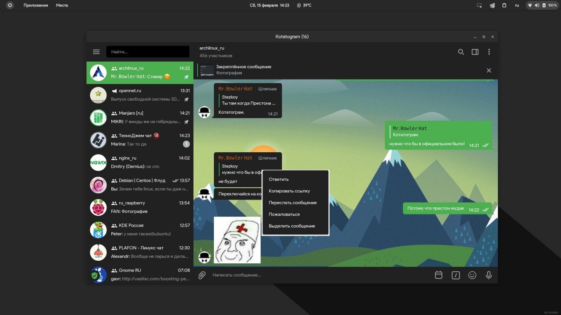The height and width of the screenshot is (315, 561).
Task: Choose Копировать ссылку in the context menu
Action: 295,191
